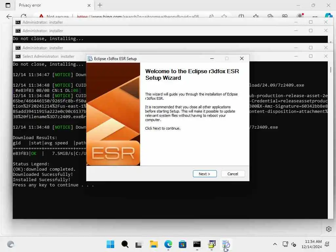
Task: Show hidden system tray icons
Action: 275,244
